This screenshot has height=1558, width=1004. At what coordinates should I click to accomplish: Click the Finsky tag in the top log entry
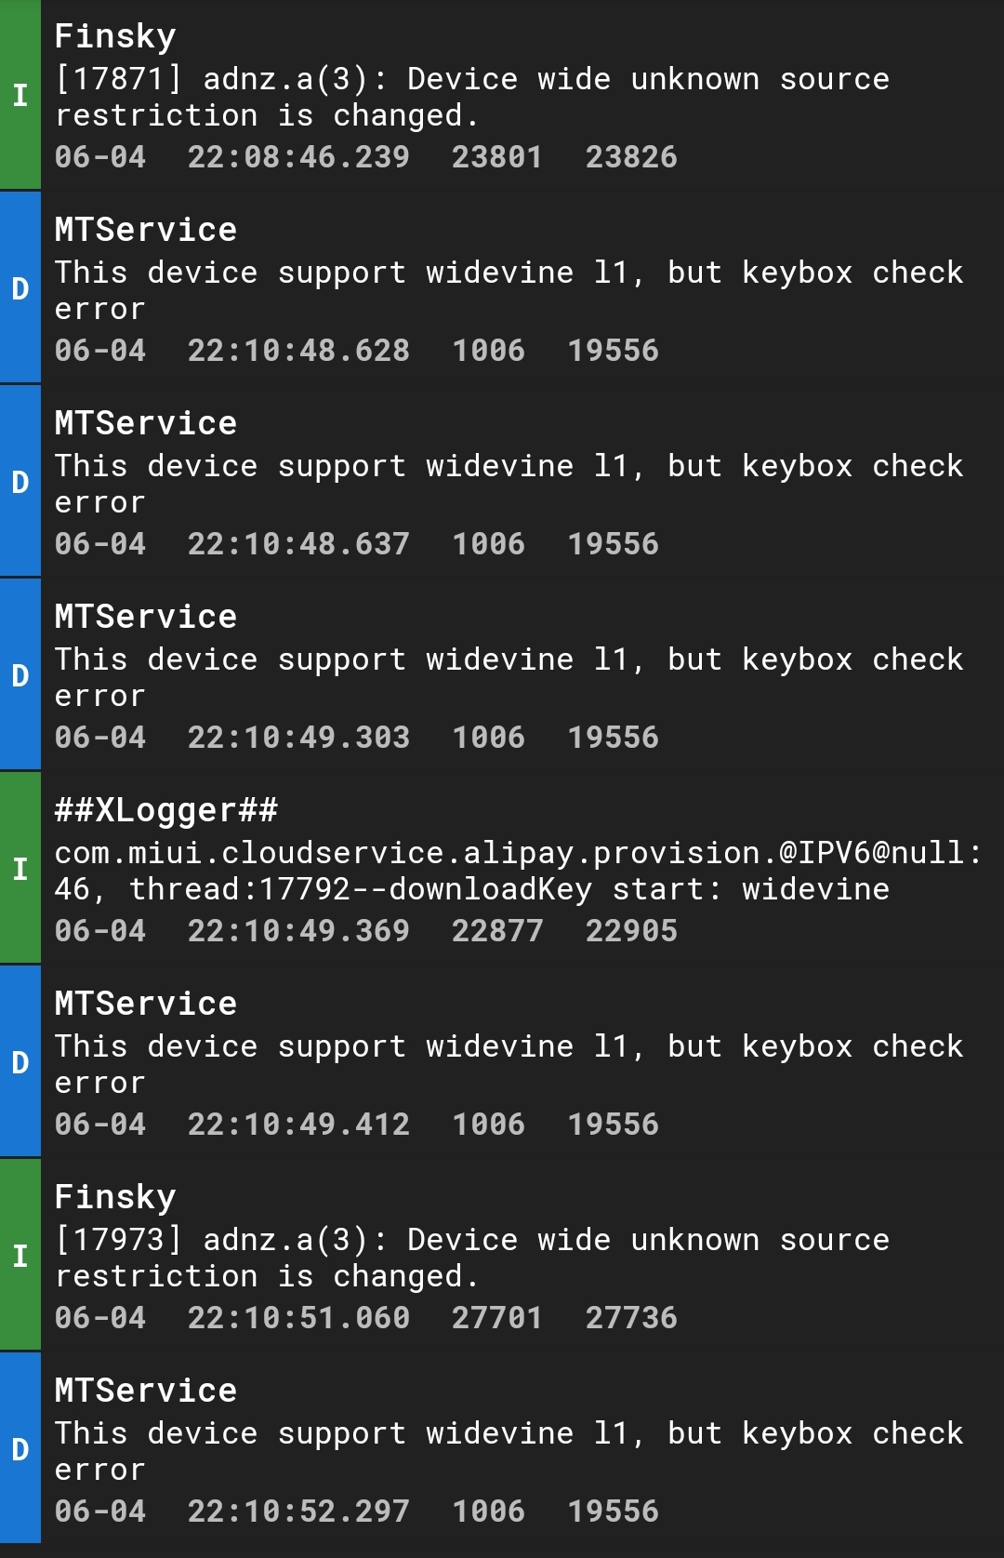(x=115, y=36)
